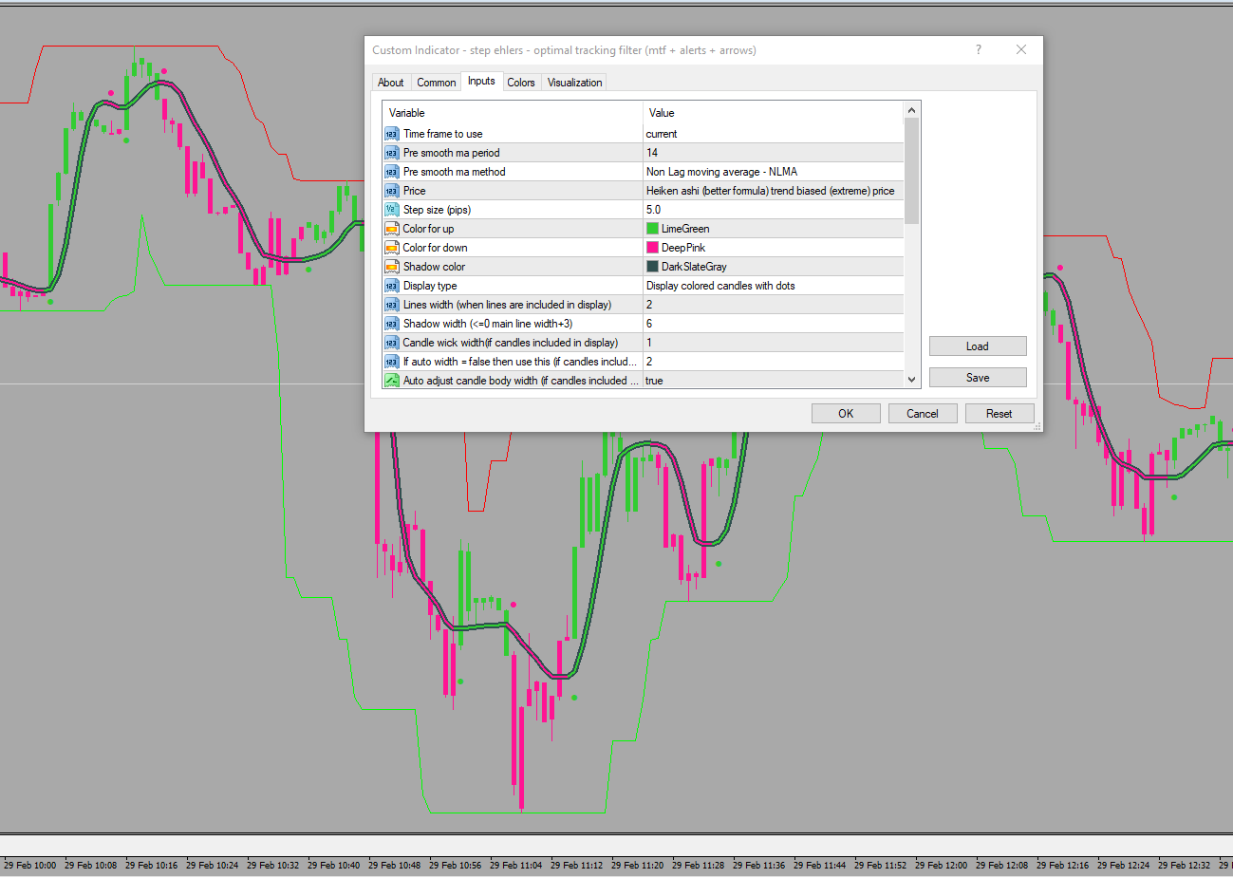Select the 'Non Lag moving average - NLMA' value

(x=721, y=172)
